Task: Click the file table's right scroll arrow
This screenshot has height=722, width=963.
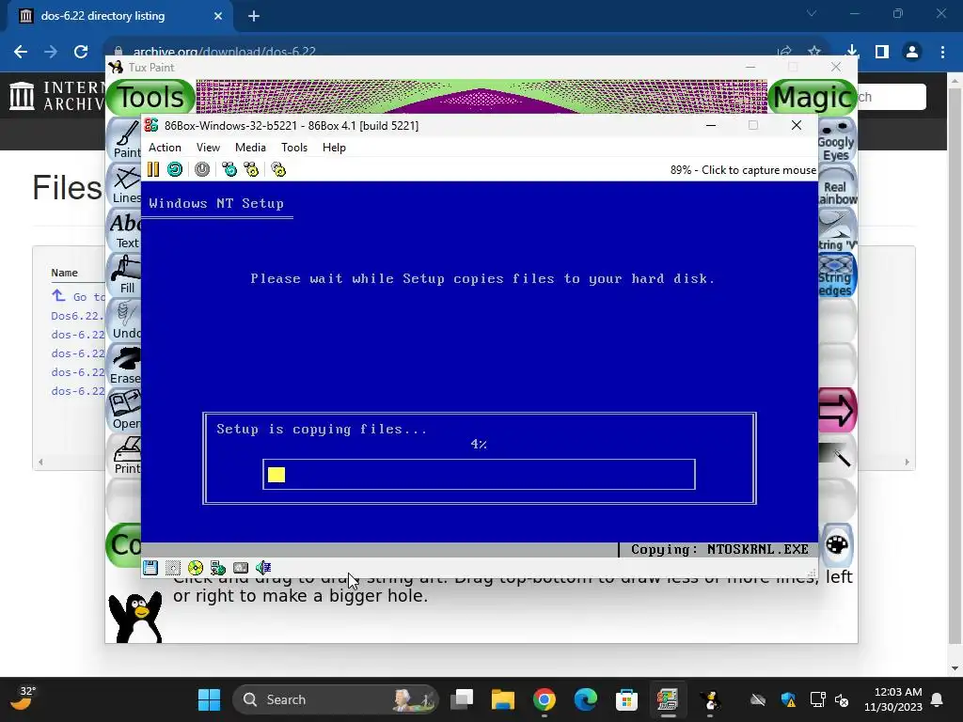Action: (x=908, y=462)
